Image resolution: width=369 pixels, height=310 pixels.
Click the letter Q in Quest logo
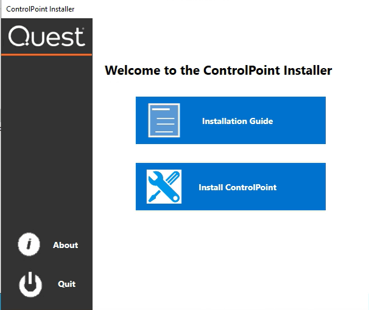pos(18,38)
